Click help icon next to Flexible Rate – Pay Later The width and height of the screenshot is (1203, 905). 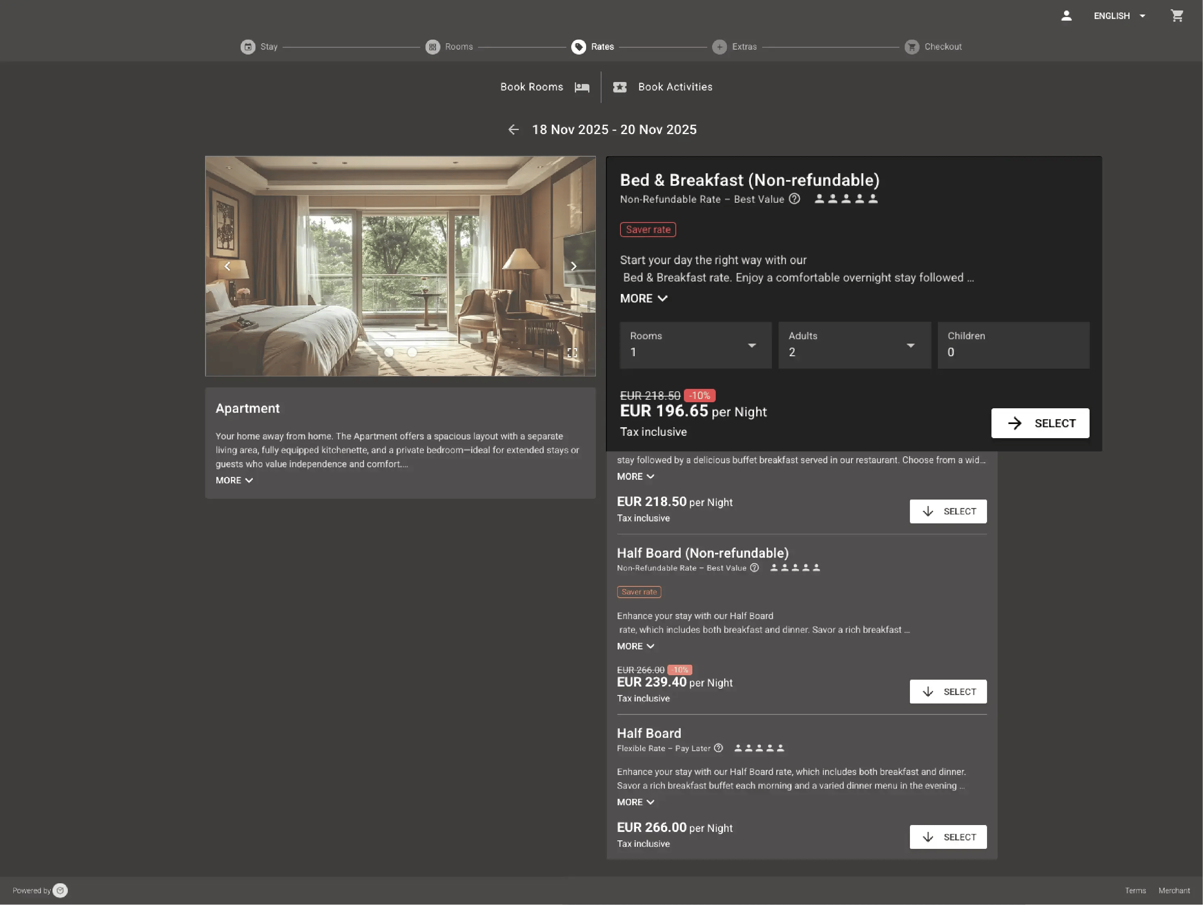click(718, 748)
